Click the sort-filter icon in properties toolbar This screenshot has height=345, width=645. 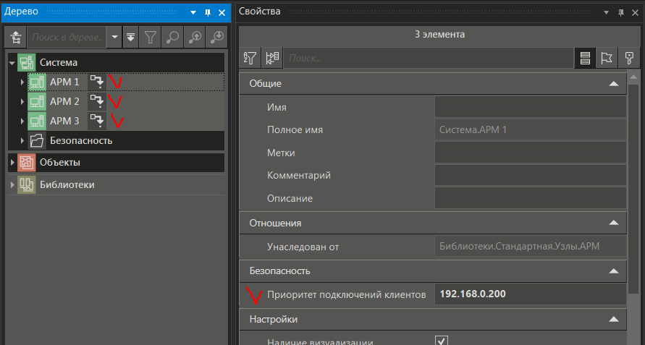click(250, 58)
